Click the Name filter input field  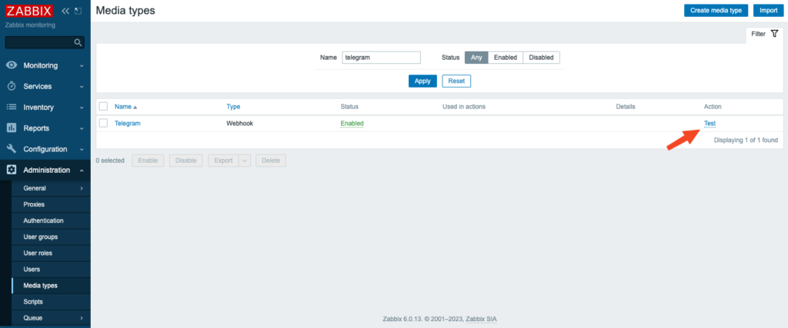click(x=382, y=58)
